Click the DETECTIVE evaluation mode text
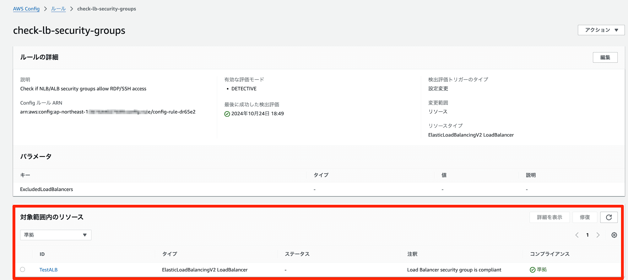Screen dimensions: 628x280 pyautogui.click(x=244, y=89)
